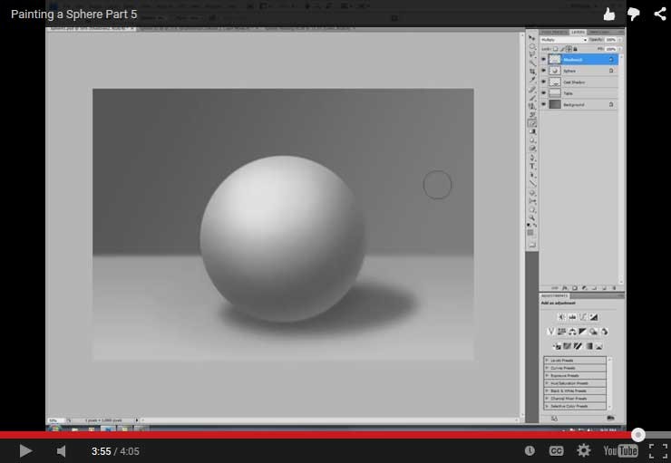This screenshot has width=671, height=463.
Task: Dislike the video with thumbs down
Action: tap(634, 14)
